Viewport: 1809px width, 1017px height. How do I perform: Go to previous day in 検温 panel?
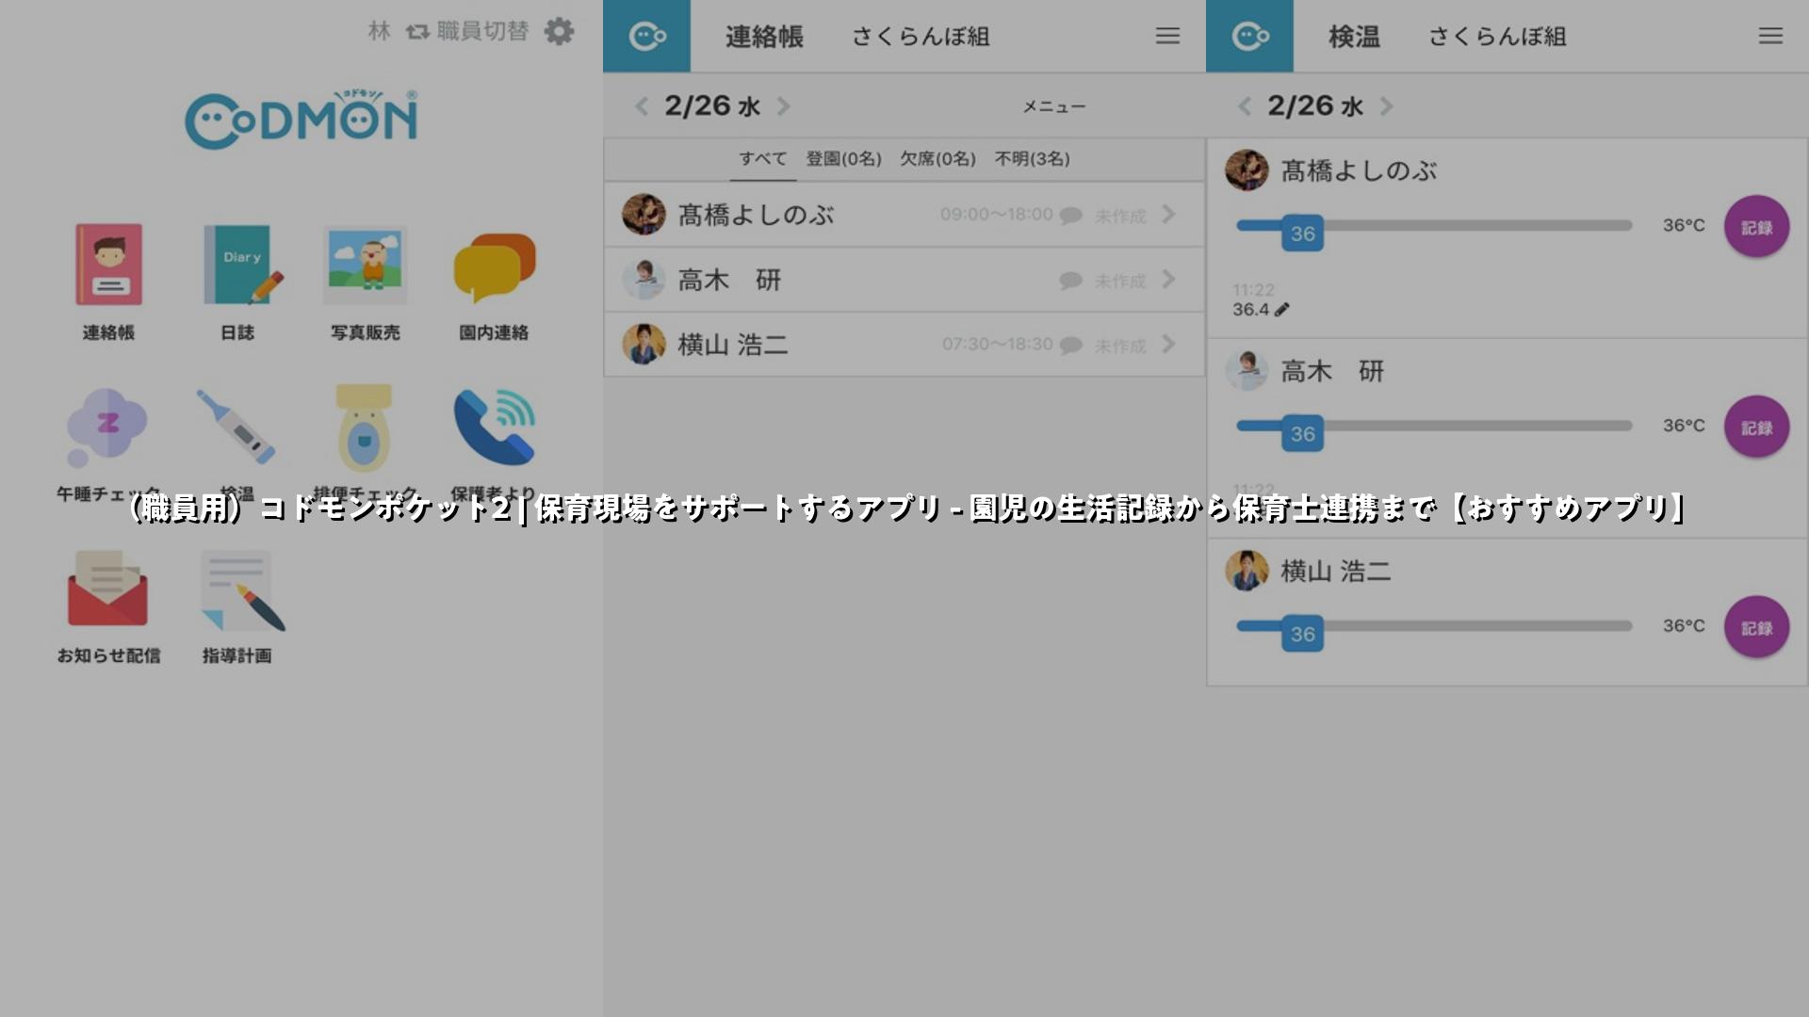coord(1245,106)
